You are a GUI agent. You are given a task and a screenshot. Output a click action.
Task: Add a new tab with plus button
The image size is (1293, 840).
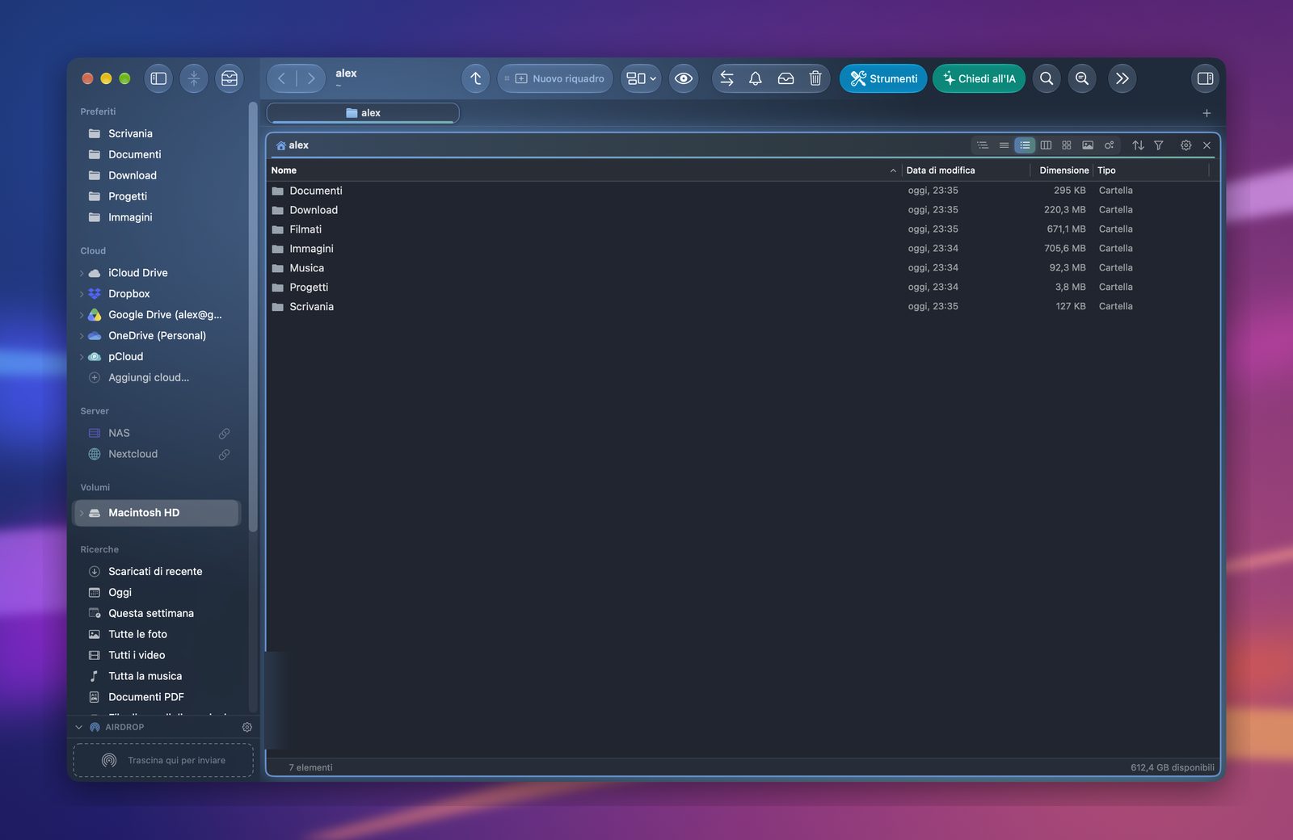pyautogui.click(x=1207, y=113)
